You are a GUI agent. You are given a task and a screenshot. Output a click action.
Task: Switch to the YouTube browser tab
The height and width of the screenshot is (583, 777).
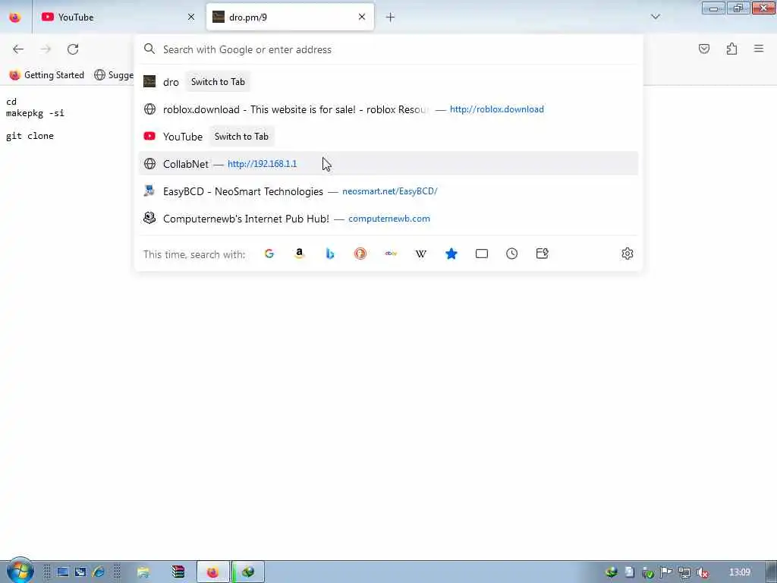pyautogui.click(x=118, y=17)
